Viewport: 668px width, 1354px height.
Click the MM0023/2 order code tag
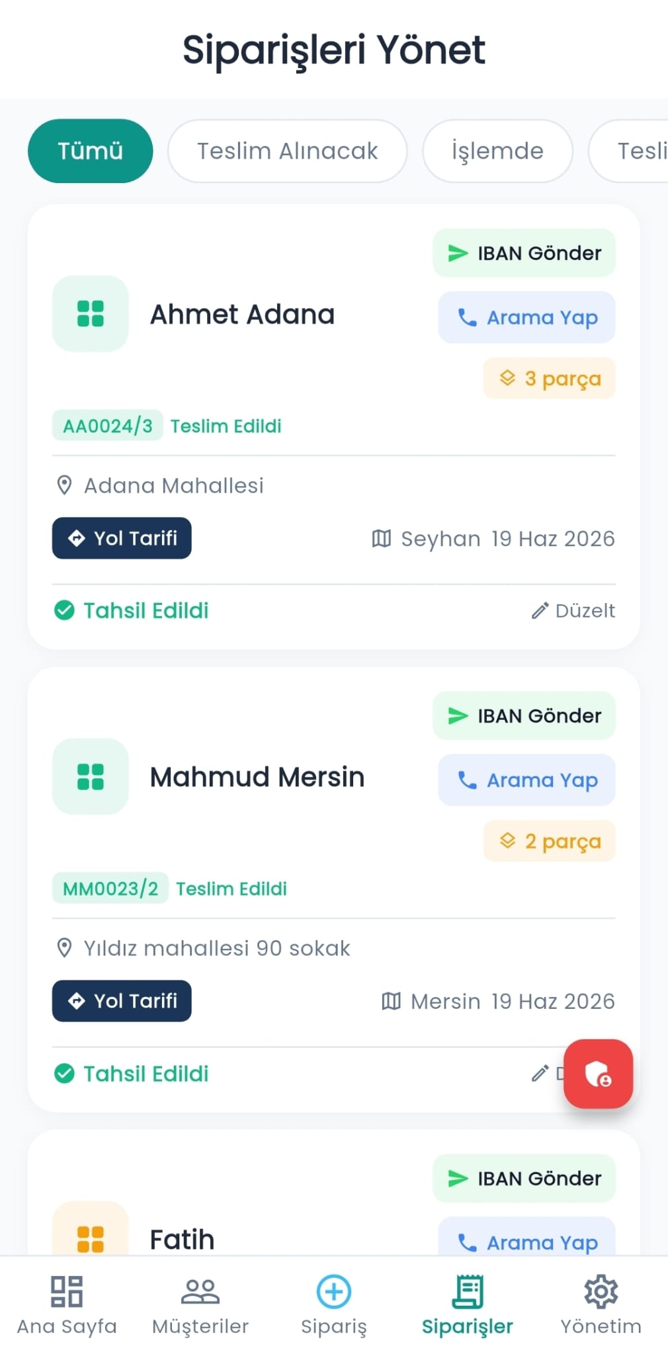point(110,889)
